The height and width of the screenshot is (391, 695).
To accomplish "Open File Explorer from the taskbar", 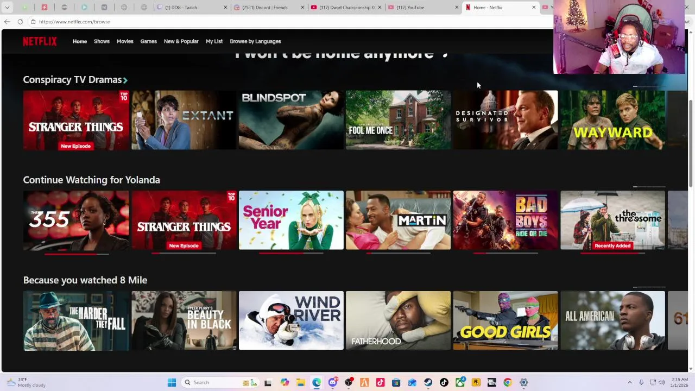I will (300, 382).
